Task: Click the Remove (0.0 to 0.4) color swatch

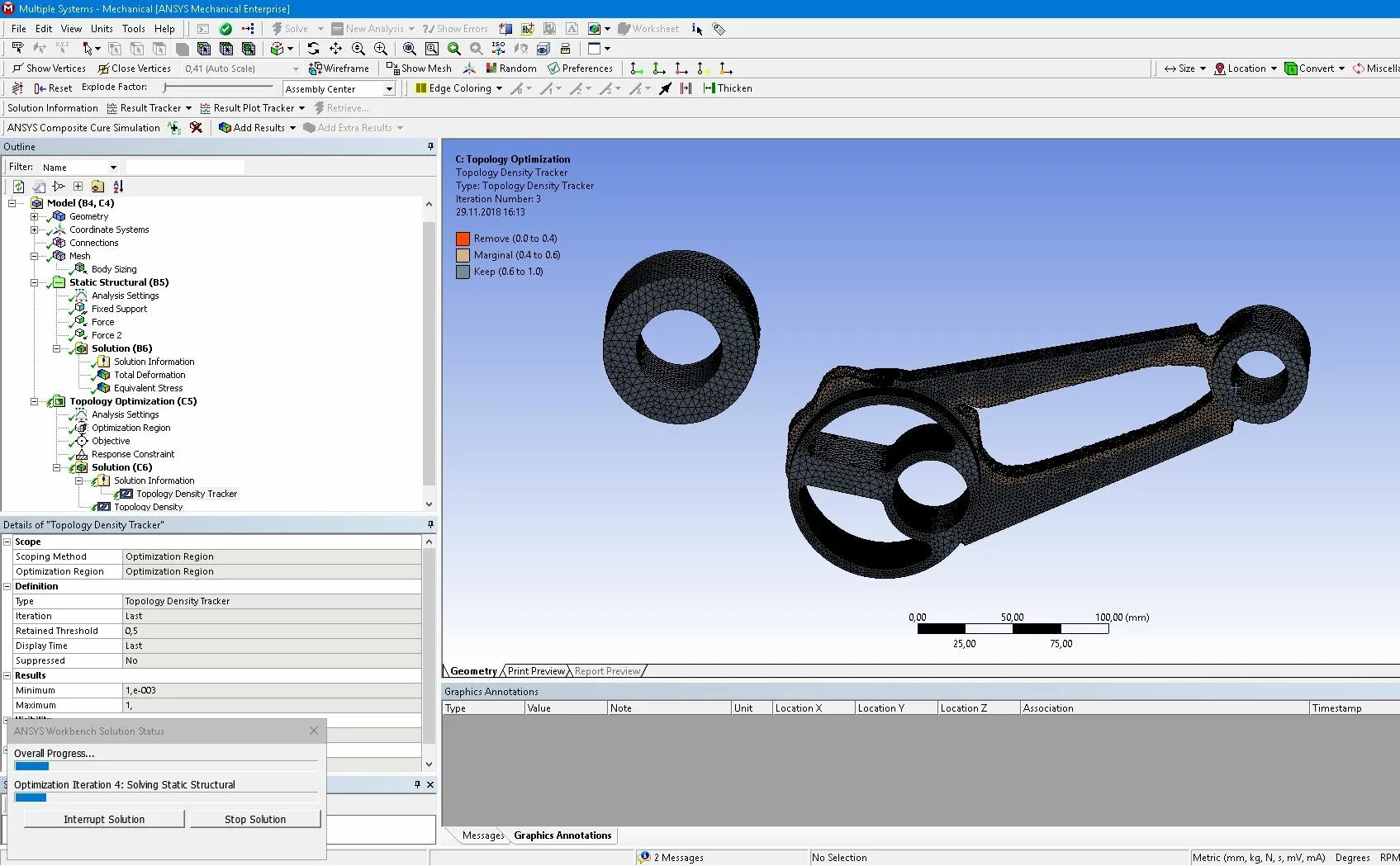Action: pyautogui.click(x=463, y=239)
